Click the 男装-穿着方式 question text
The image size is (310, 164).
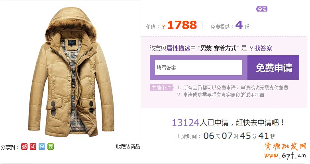pos(218,48)
